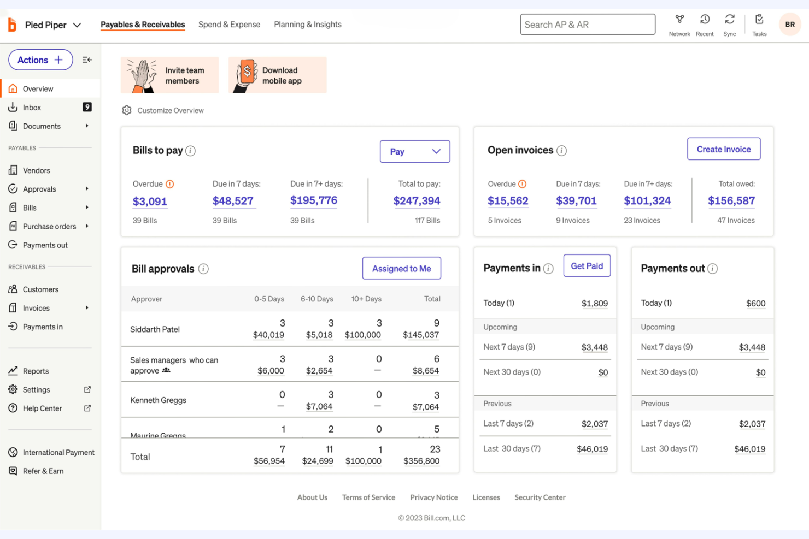Expand the Documents submenu arrow
Screen dimensions: 809x539
(87, 126)
